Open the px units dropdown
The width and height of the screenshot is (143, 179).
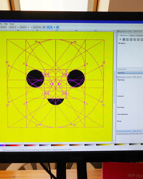coord(42,27)
